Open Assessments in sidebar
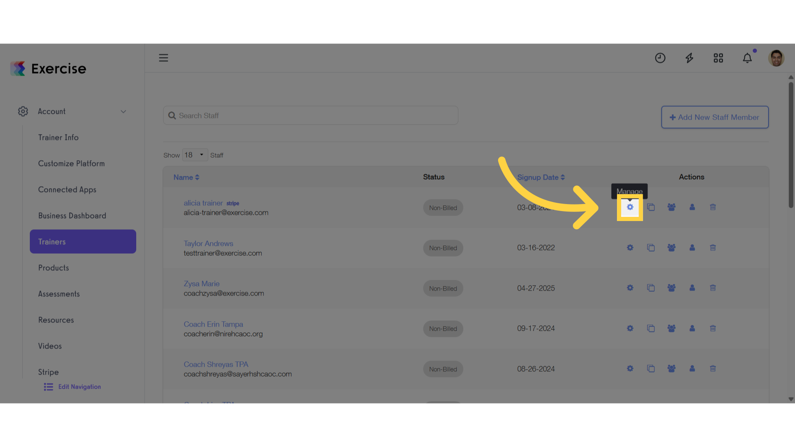 pos(59,294)
